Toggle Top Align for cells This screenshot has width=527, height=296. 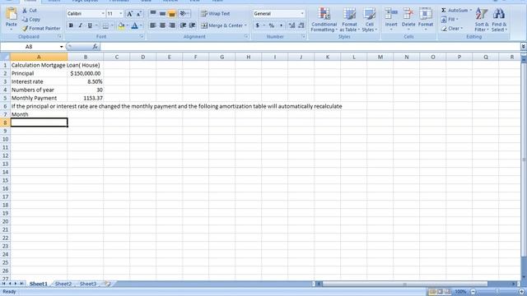(153, 14)
